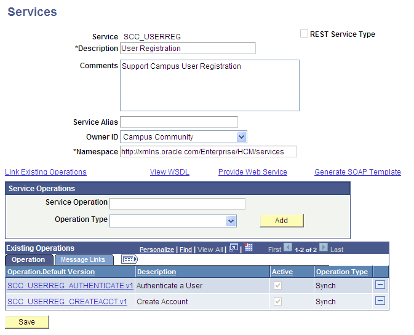Show all columns icon beside Message Links
Viewport: 414px width, 335px height.
tap(129, 259)
